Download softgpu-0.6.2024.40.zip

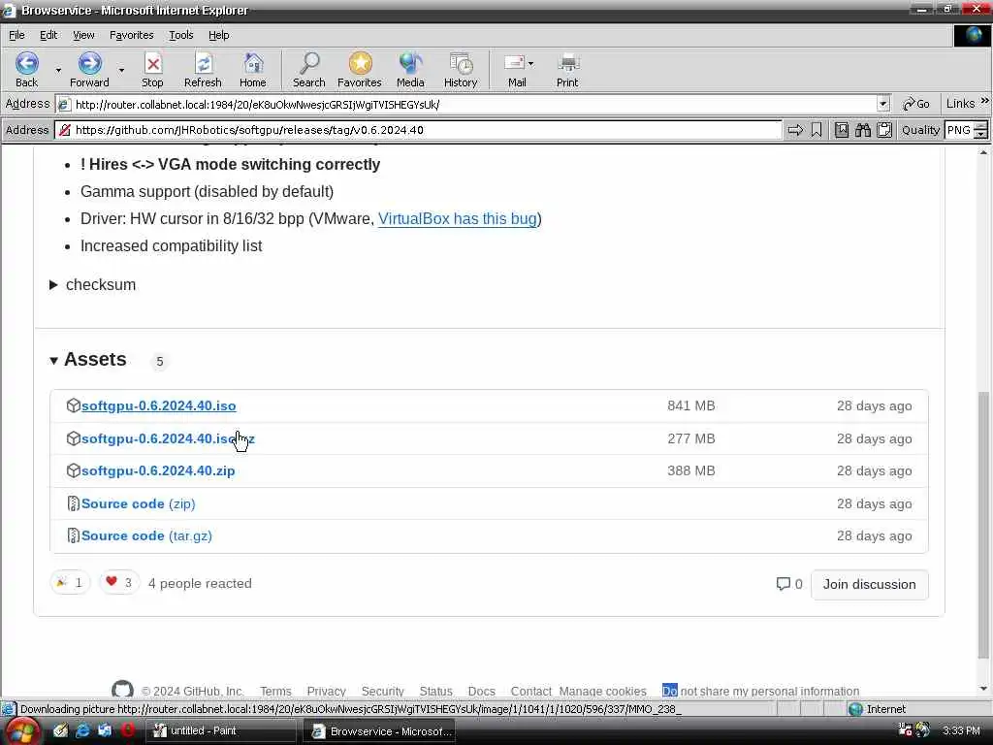point(158,470)
